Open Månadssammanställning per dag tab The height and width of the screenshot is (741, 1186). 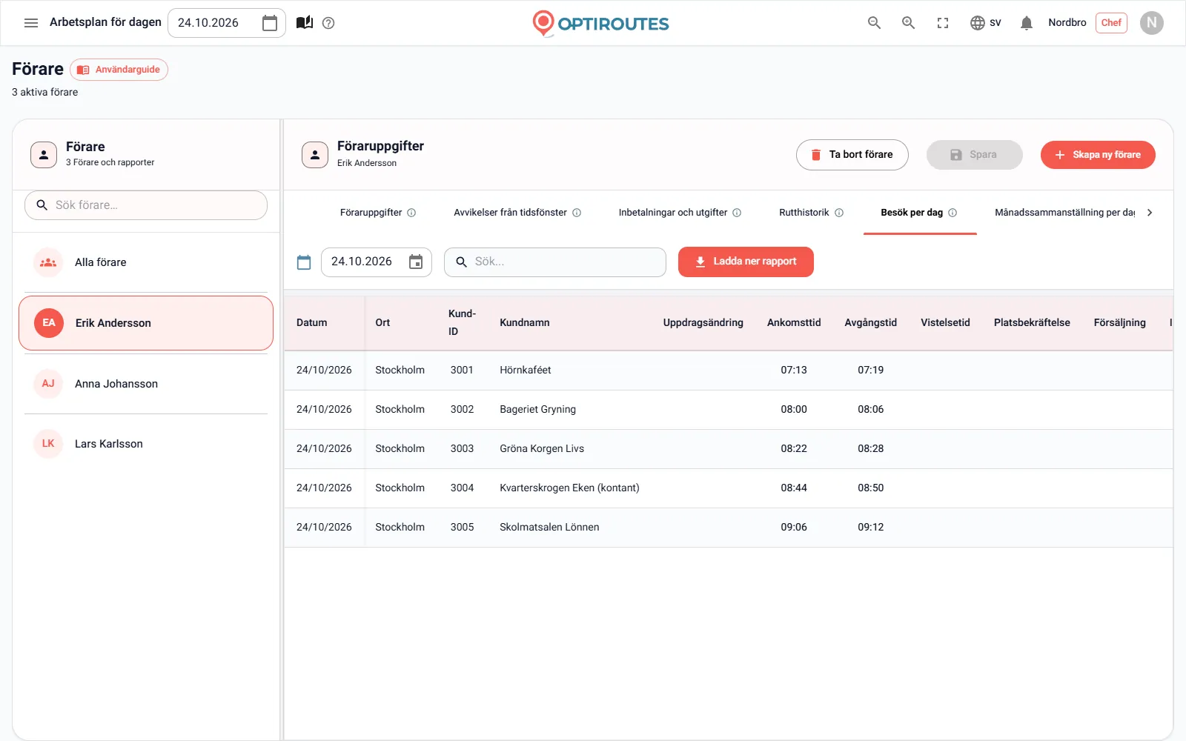point(1064,213)
